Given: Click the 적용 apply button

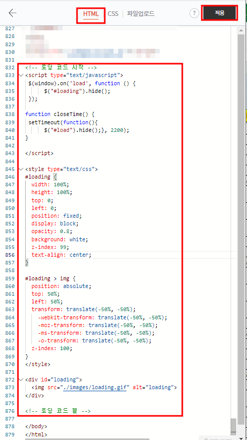Looking at the screenshot, I should tap(219, 13).
